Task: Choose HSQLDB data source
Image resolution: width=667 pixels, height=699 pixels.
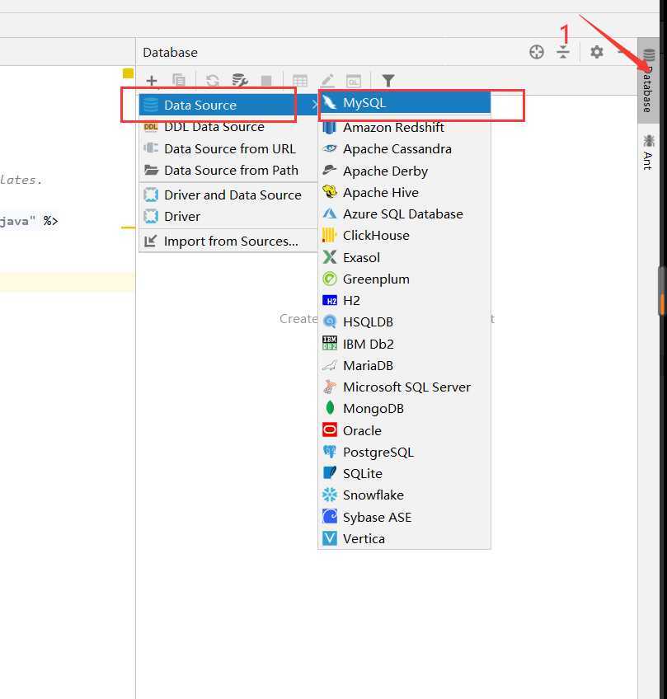Action: 404,321
